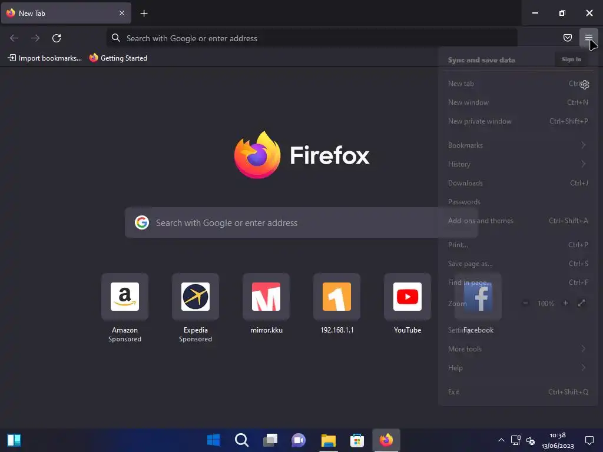Open the clock showing 10:38
This screenshot has width=603, height=452.
pyautogui.click(x=558, y=440)
